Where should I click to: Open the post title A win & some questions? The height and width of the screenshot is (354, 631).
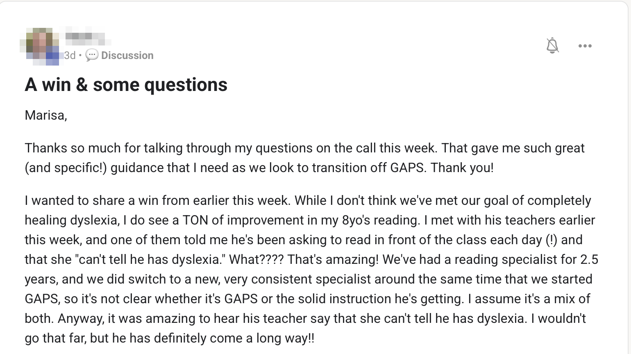pyautogui.click(x=126, y=85)
